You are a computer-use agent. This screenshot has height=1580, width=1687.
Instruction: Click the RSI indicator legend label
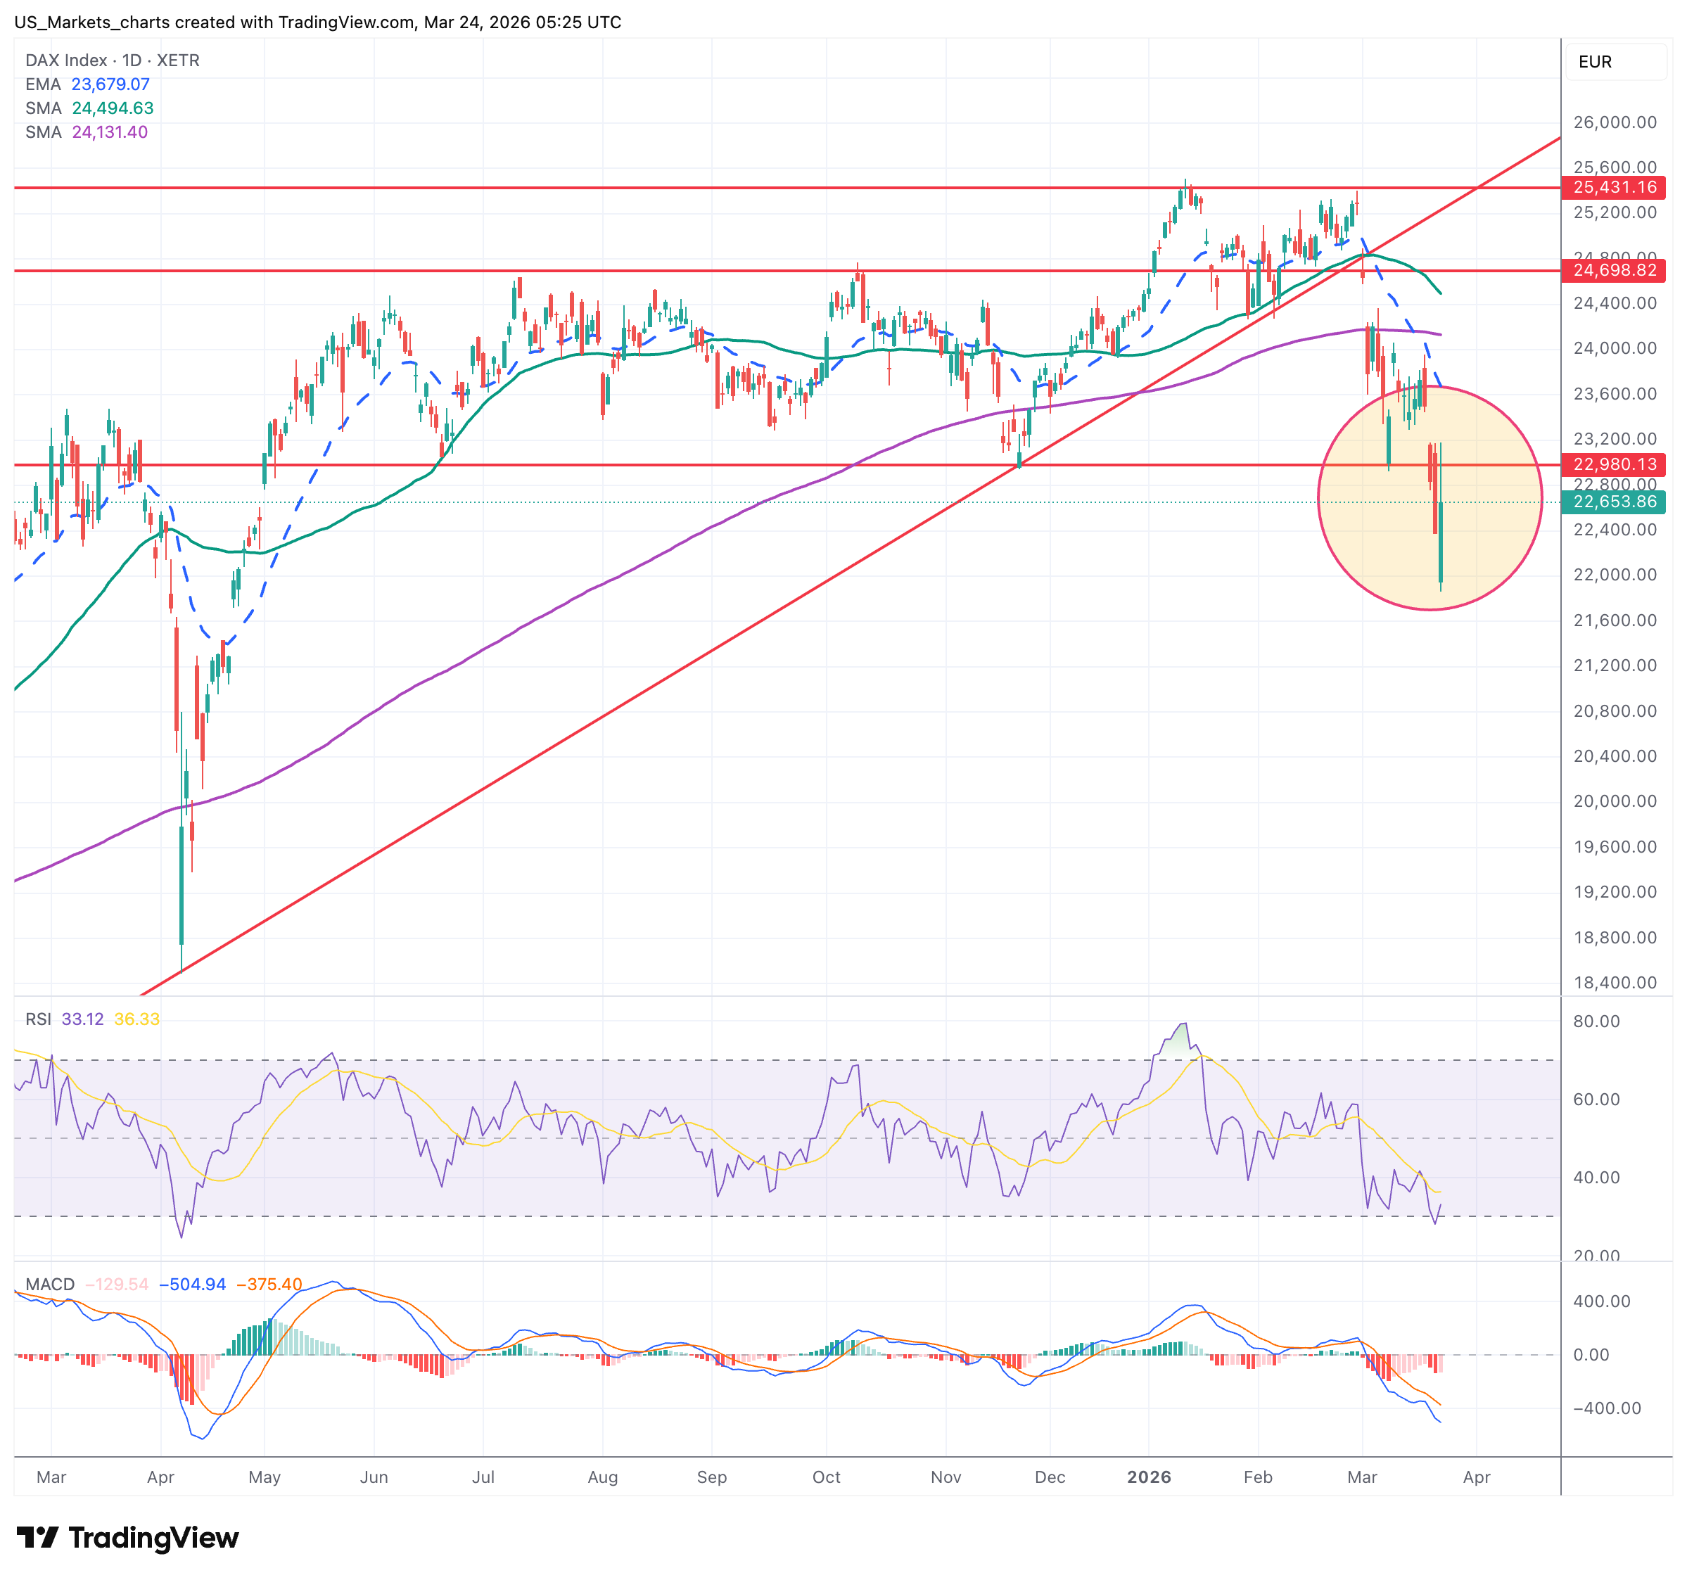pos(38,1018)
